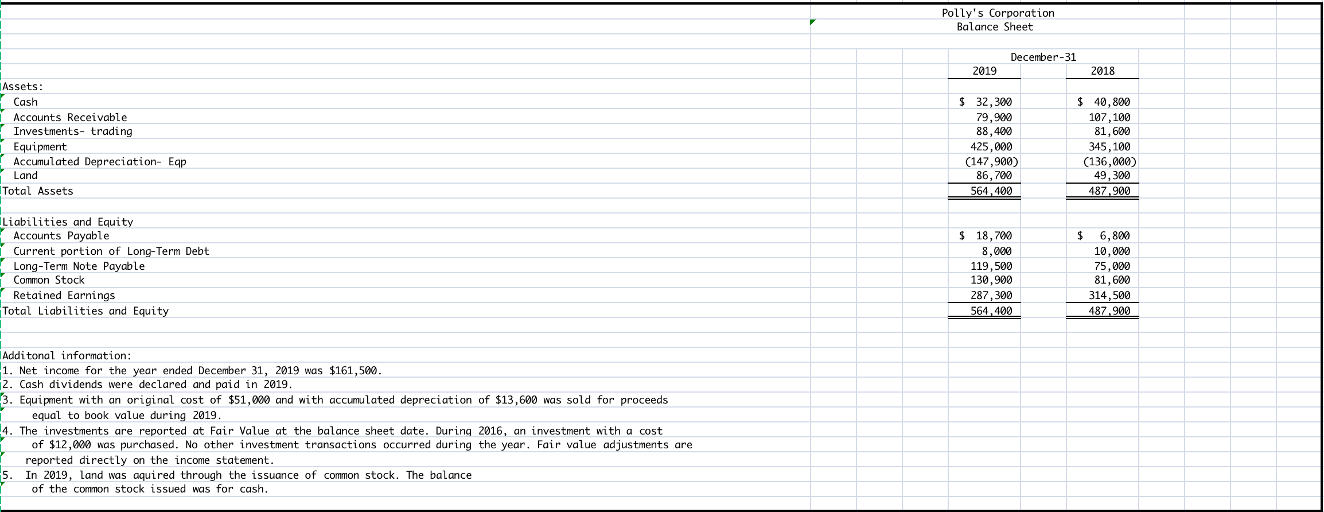Select the 81,600 investments value

point(1112,131)
